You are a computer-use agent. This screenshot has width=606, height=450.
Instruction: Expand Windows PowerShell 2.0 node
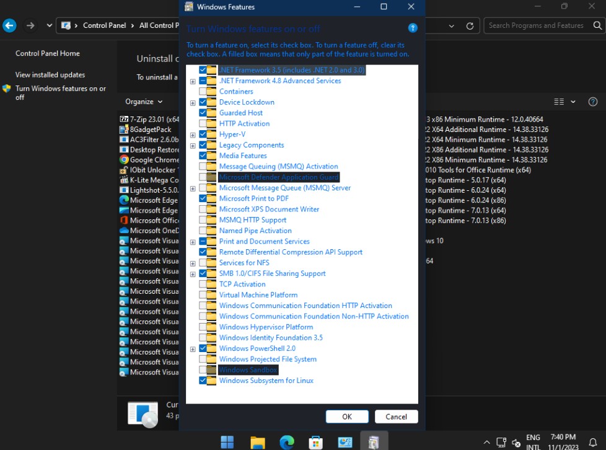[193, 349]
